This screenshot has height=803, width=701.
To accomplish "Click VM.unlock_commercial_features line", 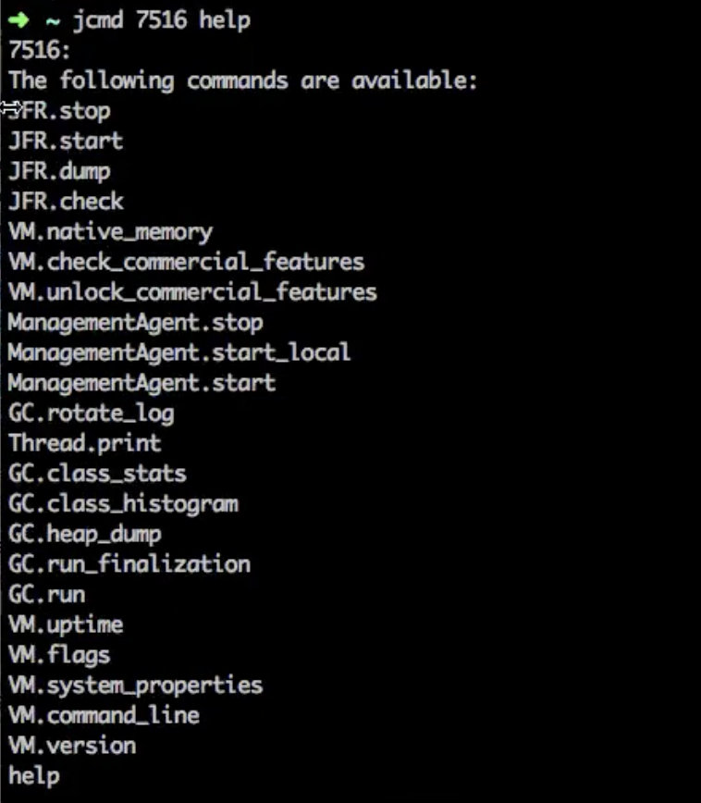I will click(x=193, y=292).
